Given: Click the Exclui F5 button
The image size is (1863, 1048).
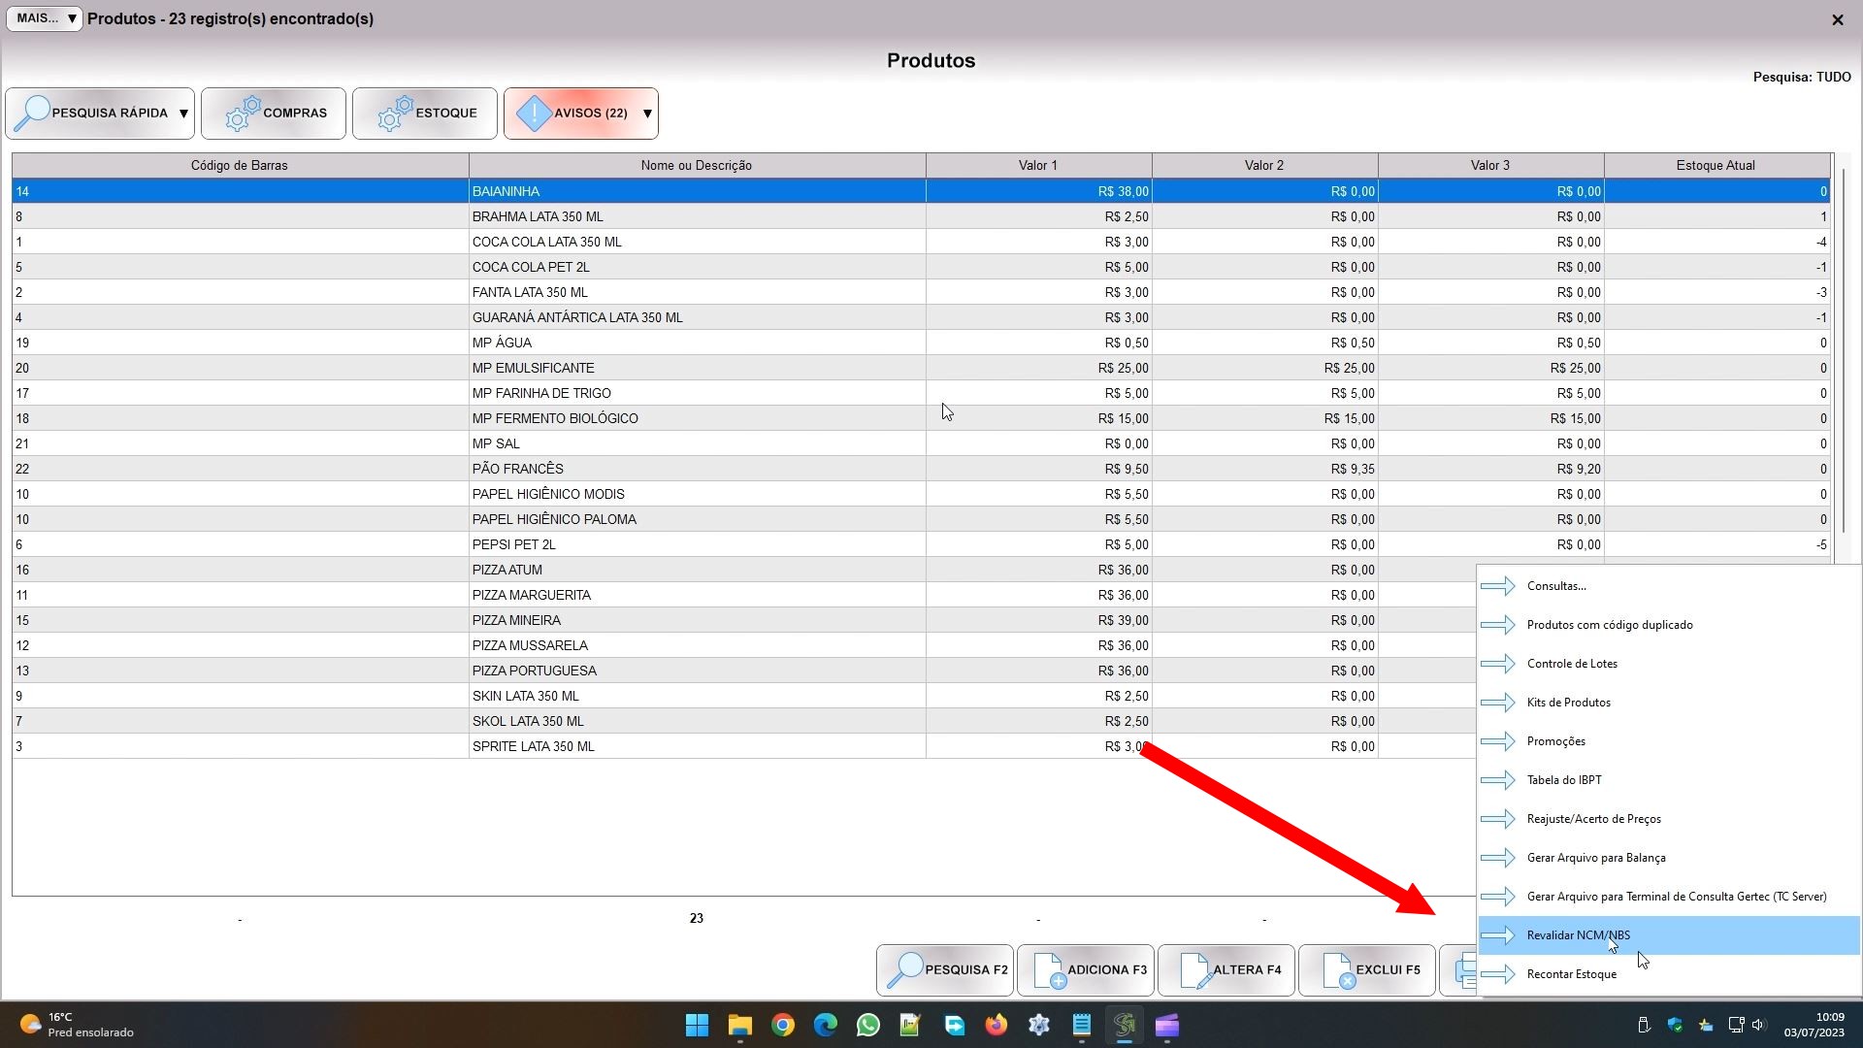Looking at the screenshot, I should (x=1367, y=970).
